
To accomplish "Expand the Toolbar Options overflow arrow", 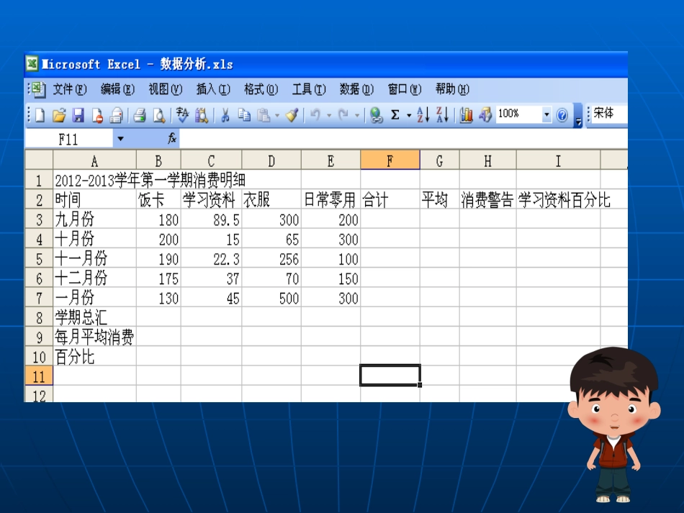I will tap(578, 116).
